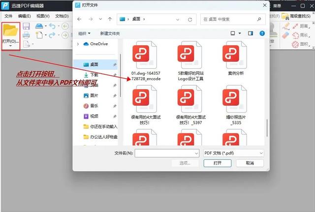The image size is (315, 212).
Task: Select 你还在手动输入 folder in sidebar
Action: (100, 127)
